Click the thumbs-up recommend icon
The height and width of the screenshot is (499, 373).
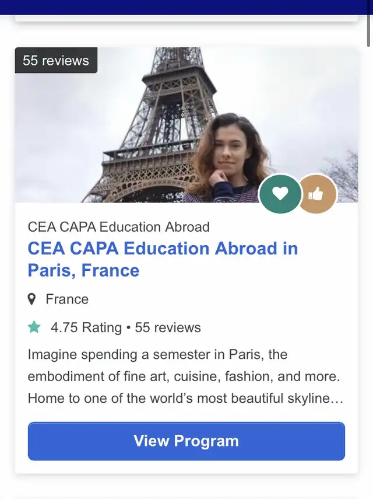point(316,194)
